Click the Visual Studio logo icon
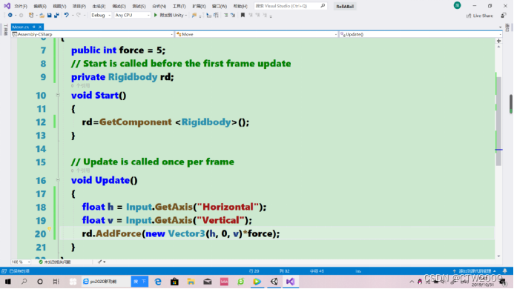This screenshot has height=289, width=514. click(7, 6)
